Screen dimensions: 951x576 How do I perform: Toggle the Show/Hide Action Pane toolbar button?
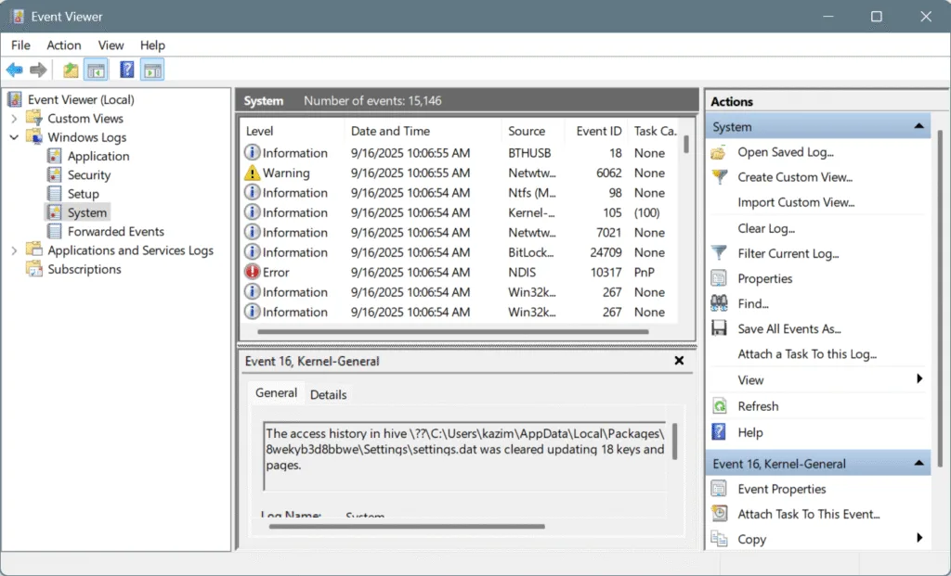click(x=151, y=70)
